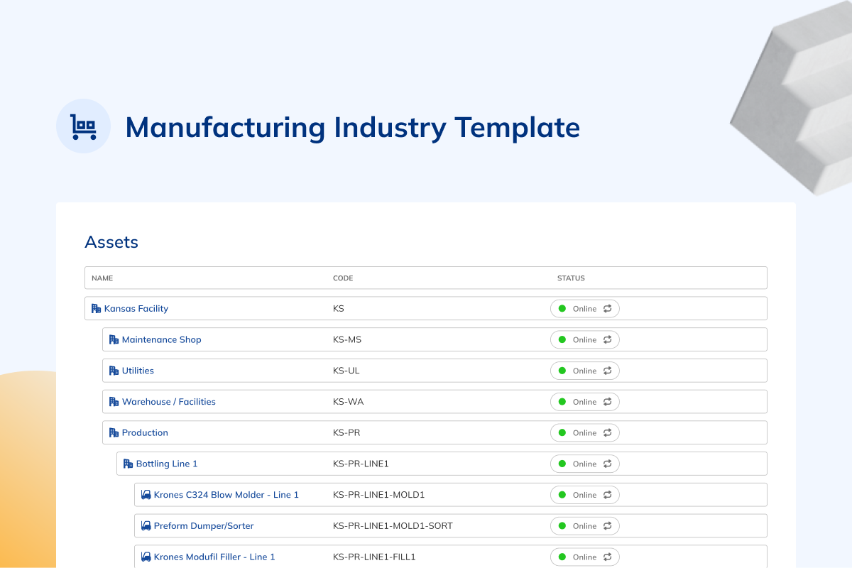The width and height of the screenshot is (852, 568).
Task: Click the Assets section heading
Action: click(111, 242)
